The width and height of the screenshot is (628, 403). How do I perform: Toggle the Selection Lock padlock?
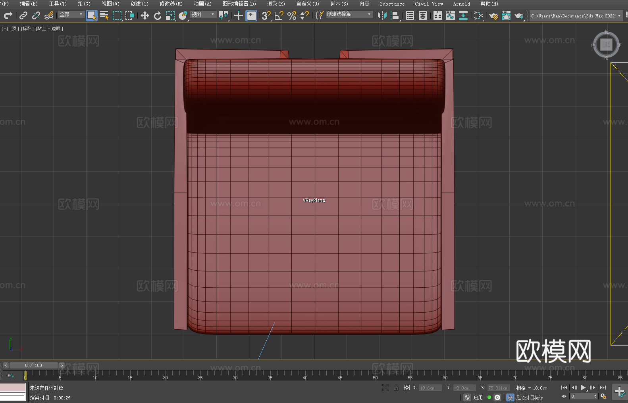396,388
